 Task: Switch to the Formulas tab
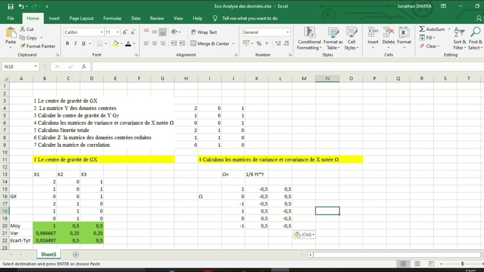tap(112, 18)
